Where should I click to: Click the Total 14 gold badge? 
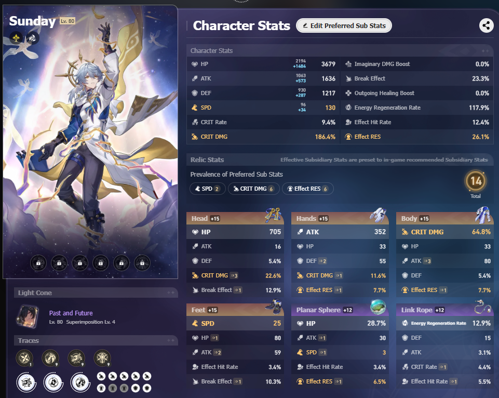click(476, 181)
